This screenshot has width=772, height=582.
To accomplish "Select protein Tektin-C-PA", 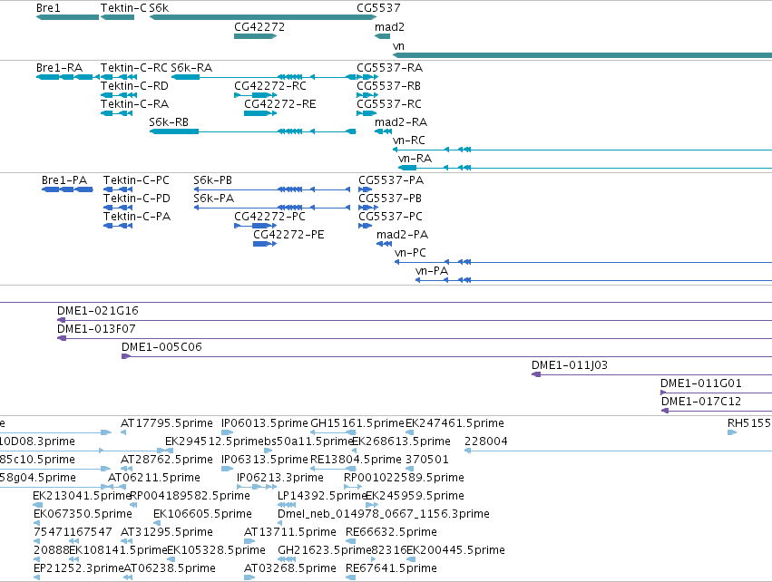I will (118, 226).
